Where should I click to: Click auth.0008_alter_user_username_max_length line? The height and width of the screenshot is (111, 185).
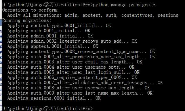point(79,88)
